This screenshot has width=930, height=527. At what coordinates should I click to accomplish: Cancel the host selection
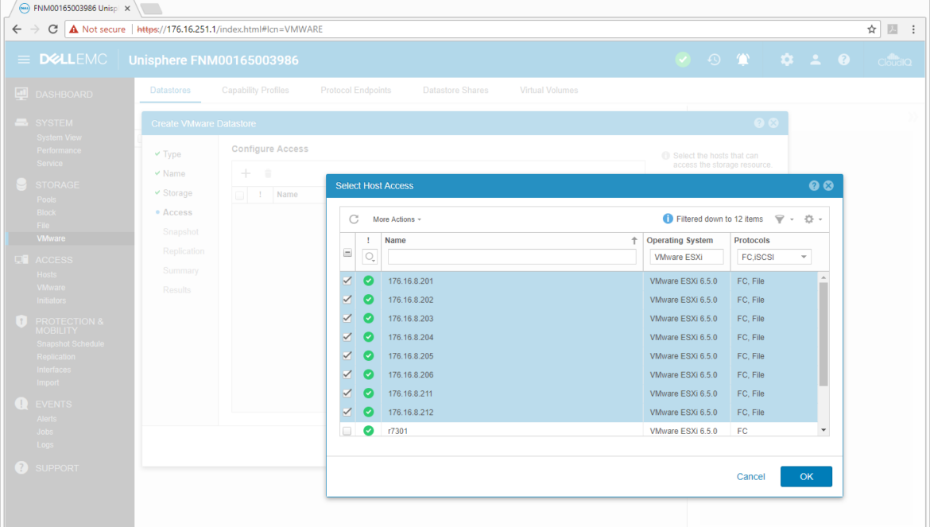(750, 477)
